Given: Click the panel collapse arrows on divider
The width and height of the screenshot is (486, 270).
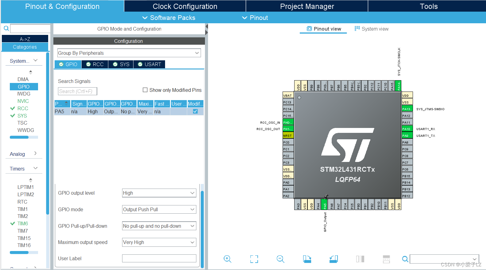Looking at the screenshot, I should 206,29.
